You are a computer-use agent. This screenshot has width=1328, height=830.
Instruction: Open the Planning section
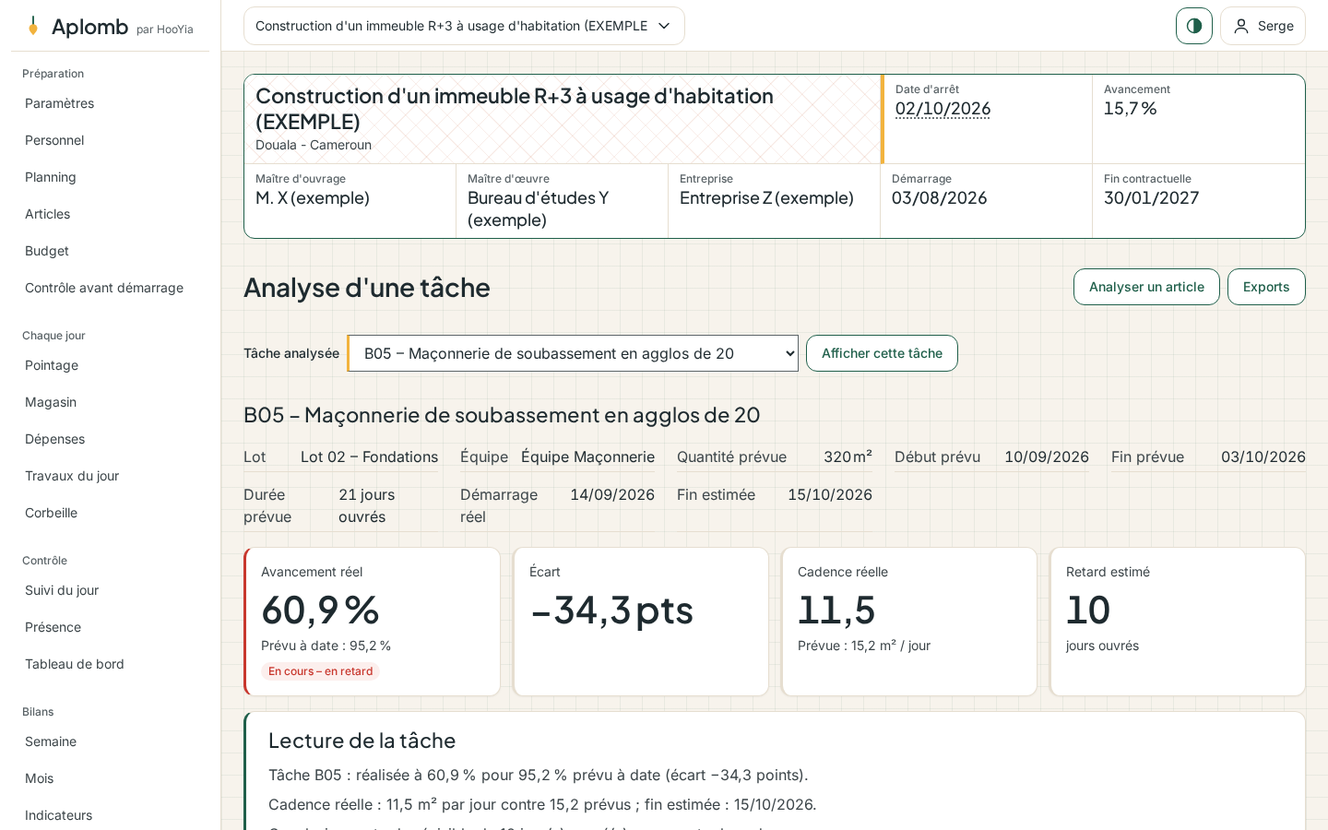click(111, 177)
